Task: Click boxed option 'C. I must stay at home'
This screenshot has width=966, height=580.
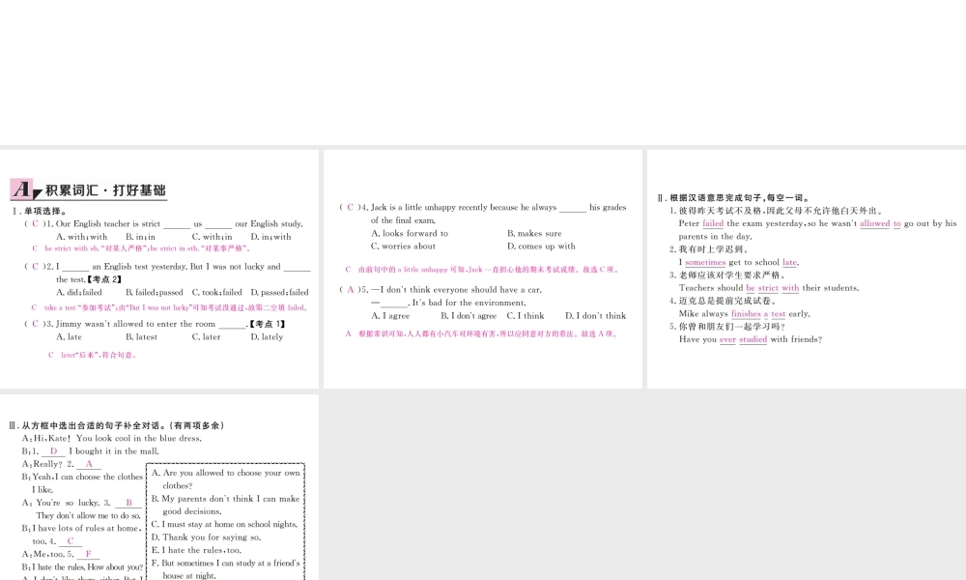Action: coord(224,525)
